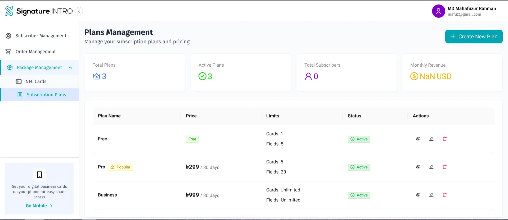Image resolution: width=508 pixels, height=220 pixels.
Task: Select NFC Cards in the sidebar
Action: click(x=36, y=81)
